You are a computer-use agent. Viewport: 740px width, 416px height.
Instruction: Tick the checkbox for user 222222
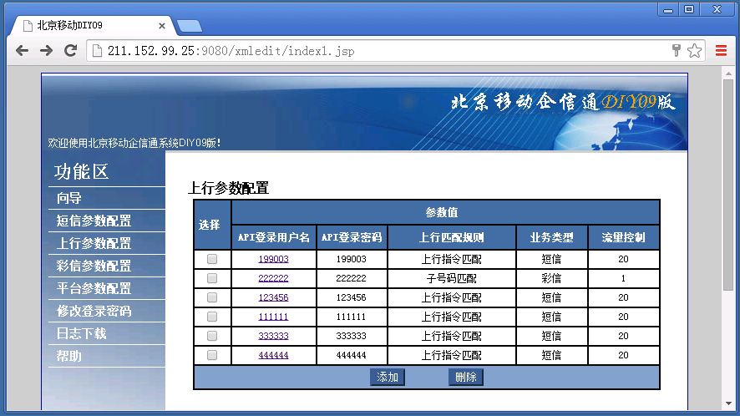click(212, 278)
